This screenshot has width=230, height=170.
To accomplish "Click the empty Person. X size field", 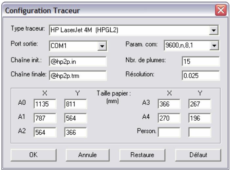I will coord(169,132).
